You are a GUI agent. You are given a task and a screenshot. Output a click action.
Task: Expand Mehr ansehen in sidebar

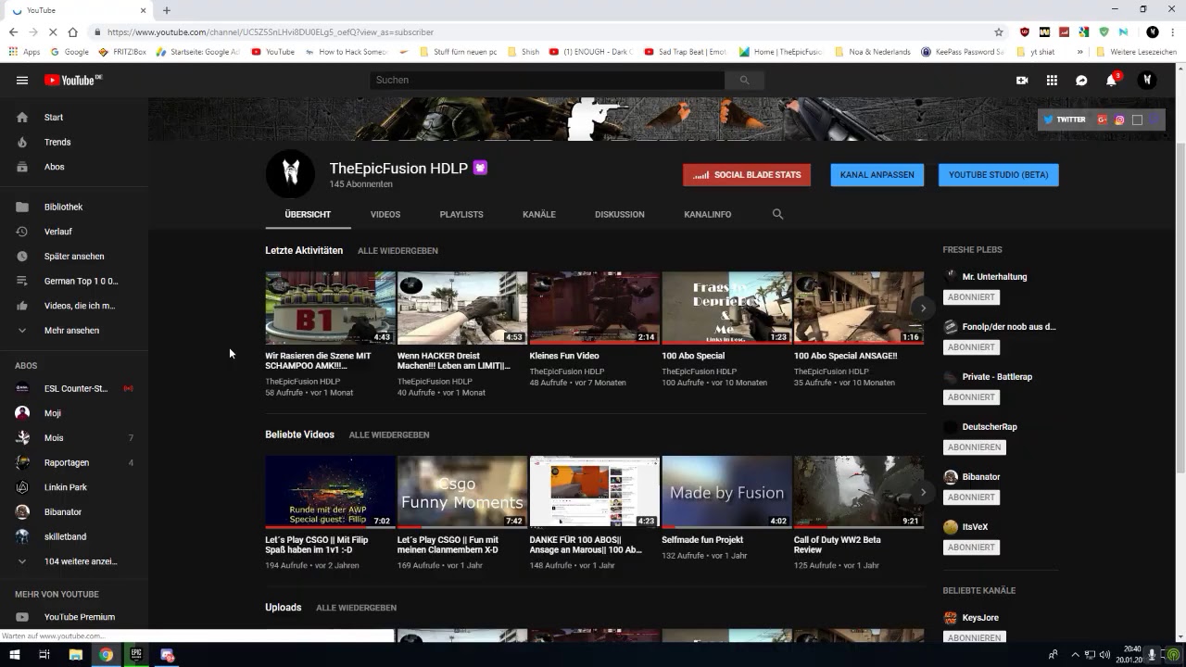tap(74, 331)
